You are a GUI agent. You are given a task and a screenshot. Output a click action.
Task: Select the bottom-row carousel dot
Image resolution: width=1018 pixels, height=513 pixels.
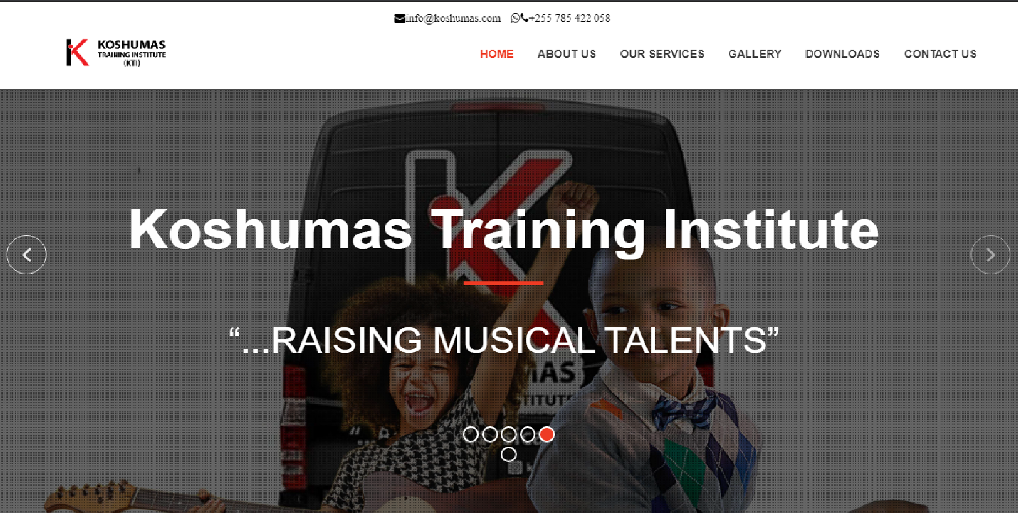(x=509, y=454)
